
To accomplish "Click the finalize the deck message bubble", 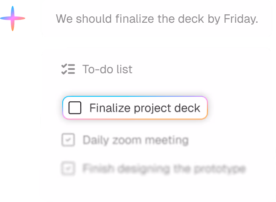I will (157, 19).
